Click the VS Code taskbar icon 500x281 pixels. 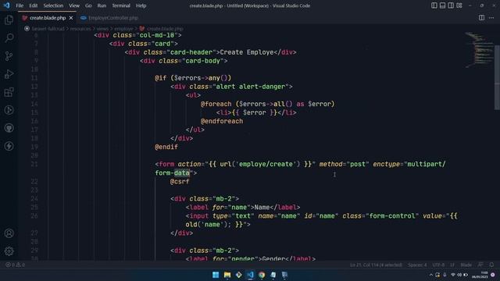point(250,275)
